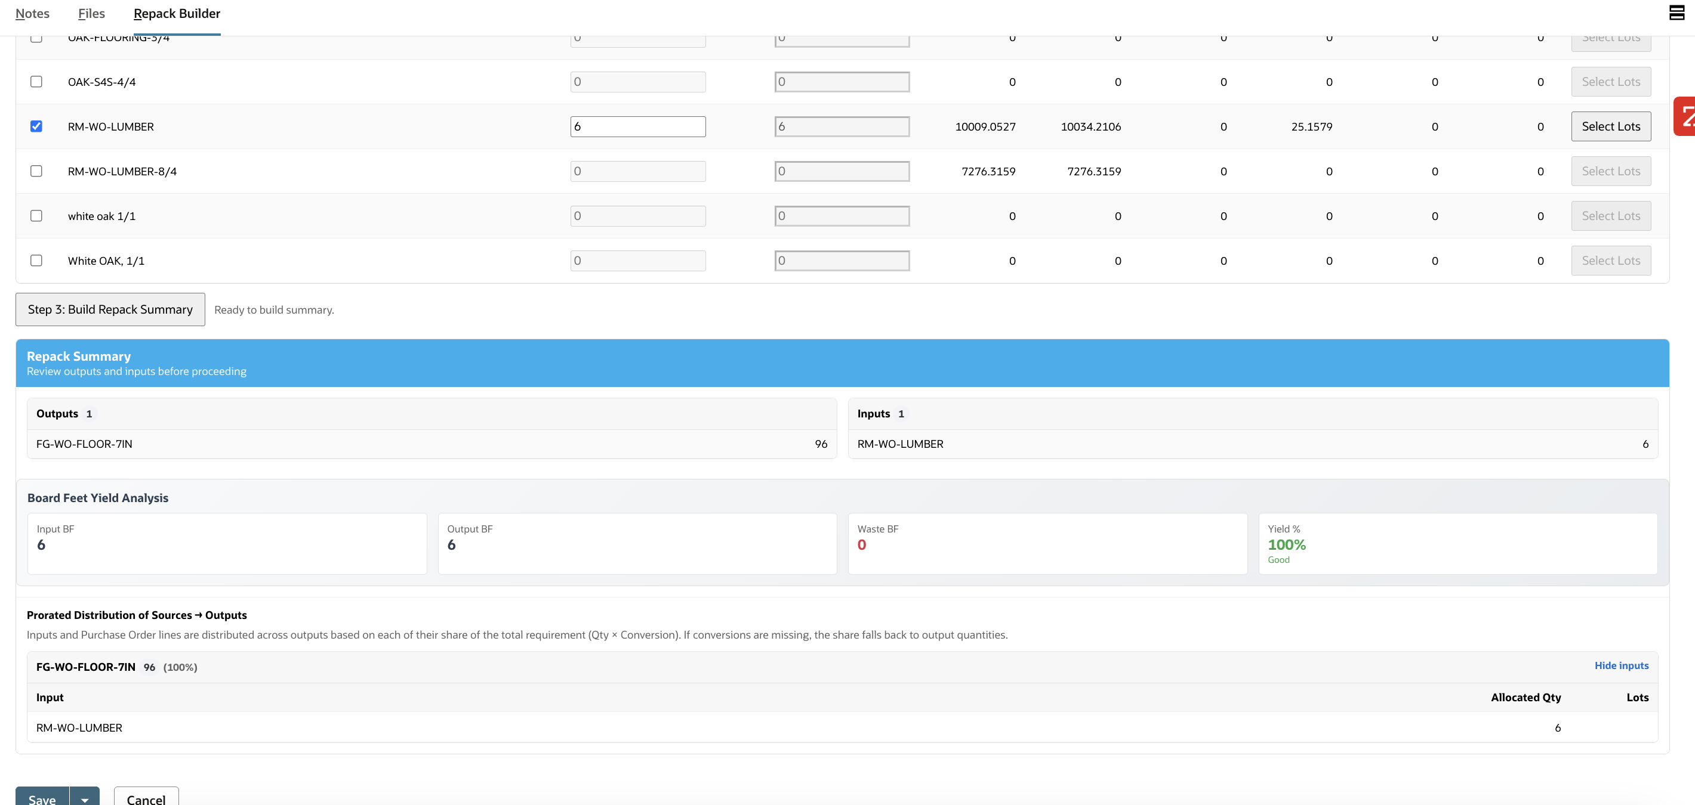
Task: Click Select Lots for RM-WO-LUMBER
Action: [x=1610, y=126]
